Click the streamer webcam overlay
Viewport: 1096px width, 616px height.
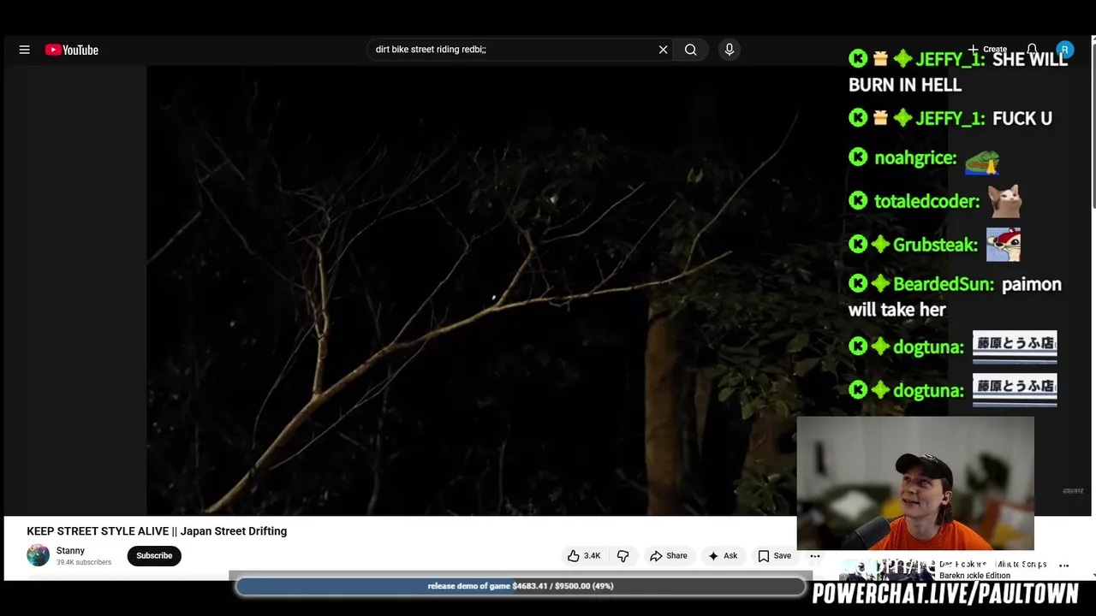click(x=915, y=483)
